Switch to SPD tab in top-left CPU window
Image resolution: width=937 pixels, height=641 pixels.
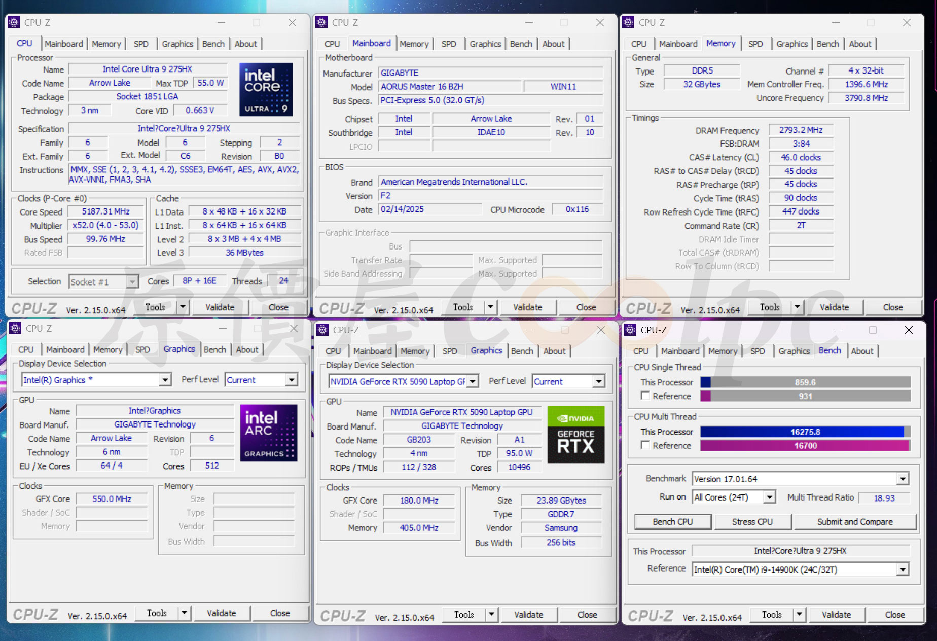[x=141, y=44]
